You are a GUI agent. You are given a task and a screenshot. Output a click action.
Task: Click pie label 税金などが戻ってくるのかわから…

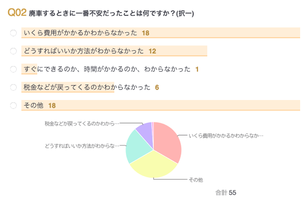coord(82,123)
